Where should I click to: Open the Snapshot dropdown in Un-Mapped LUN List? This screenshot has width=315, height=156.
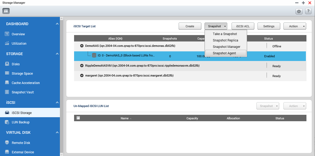tap(268, 106)
